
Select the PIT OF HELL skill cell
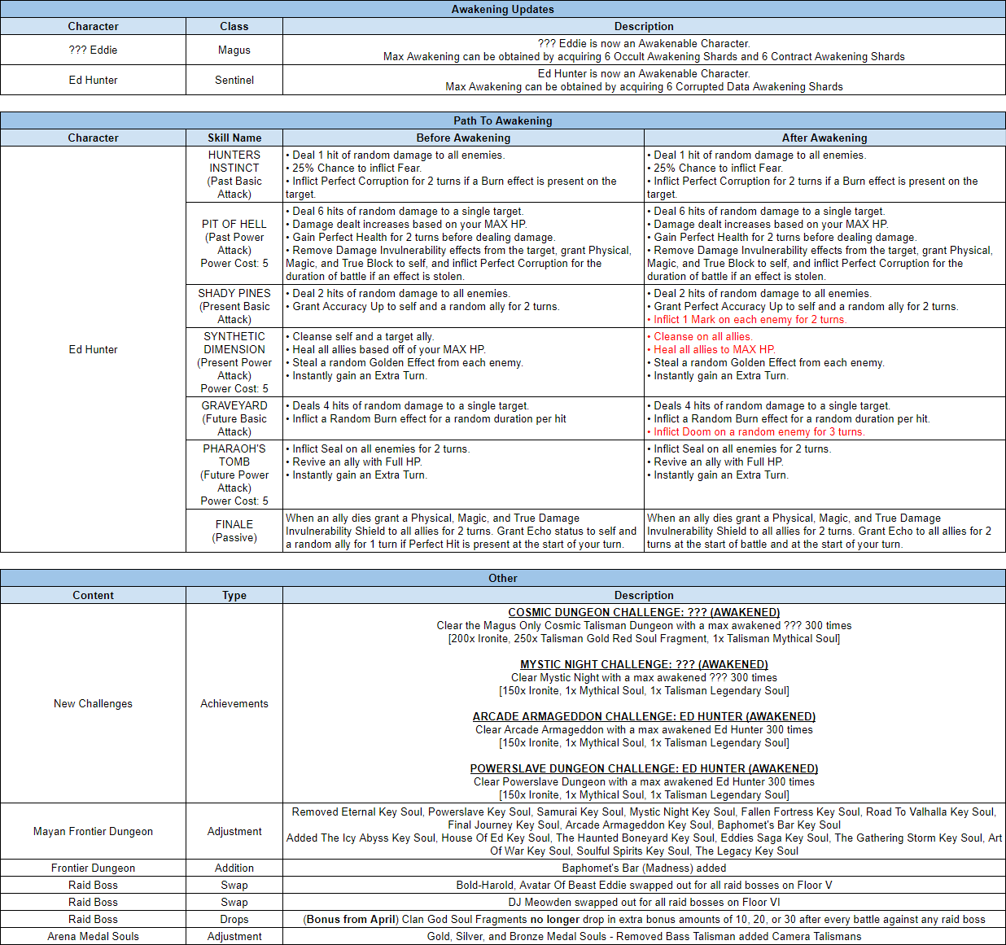click(x=234, y=243)
